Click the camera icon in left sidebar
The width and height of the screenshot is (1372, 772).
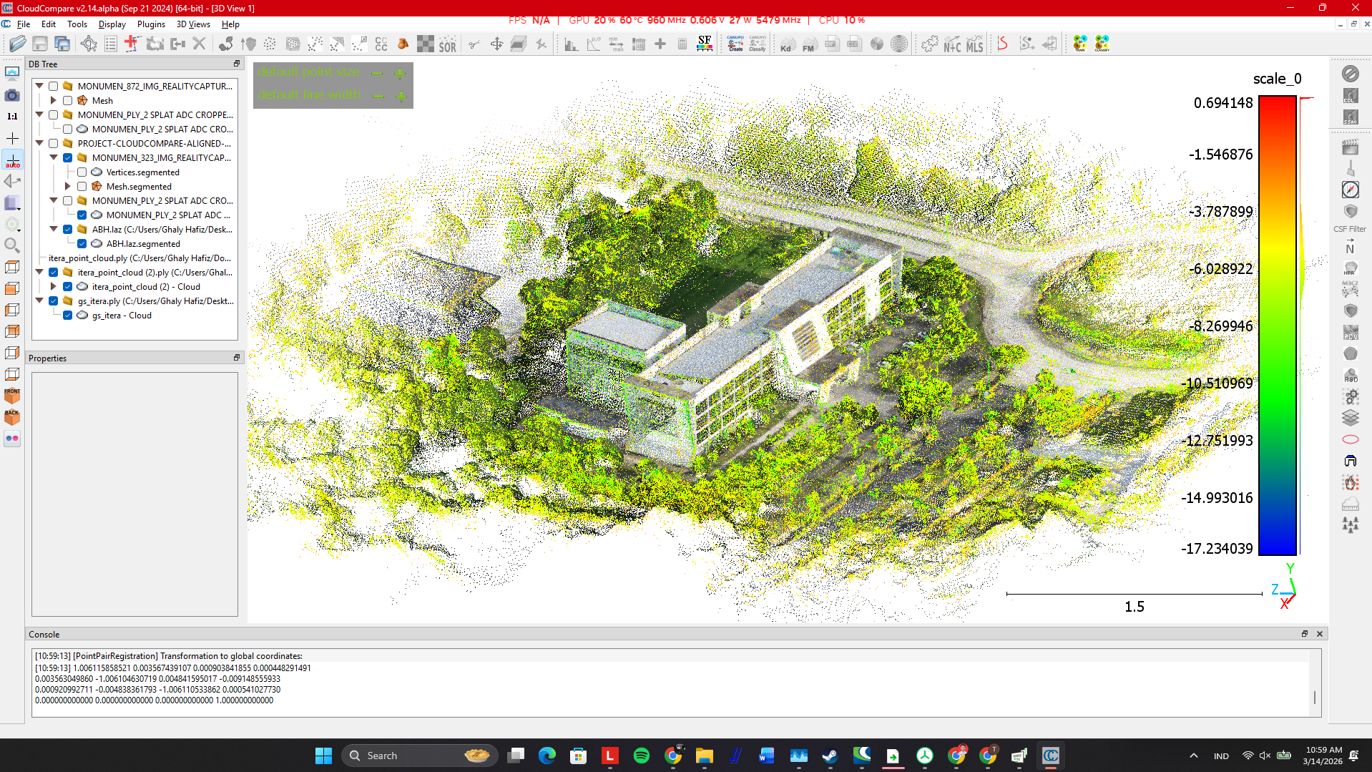tap(12, 95)
